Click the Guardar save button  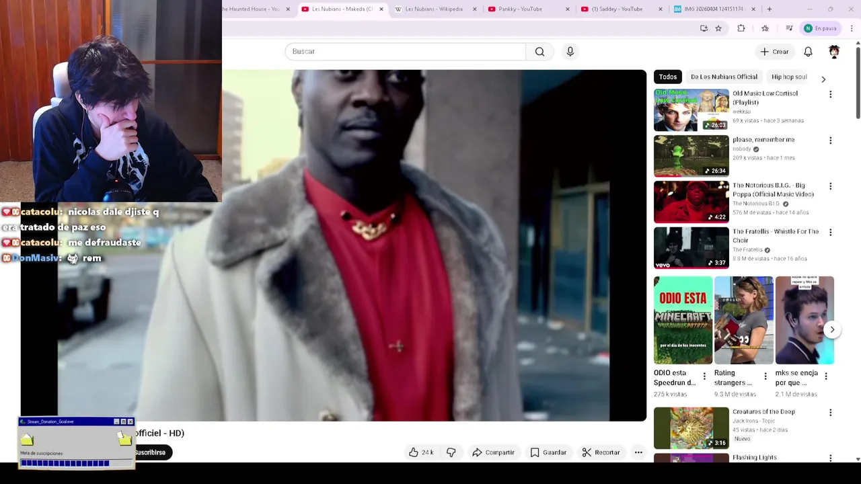548,452
